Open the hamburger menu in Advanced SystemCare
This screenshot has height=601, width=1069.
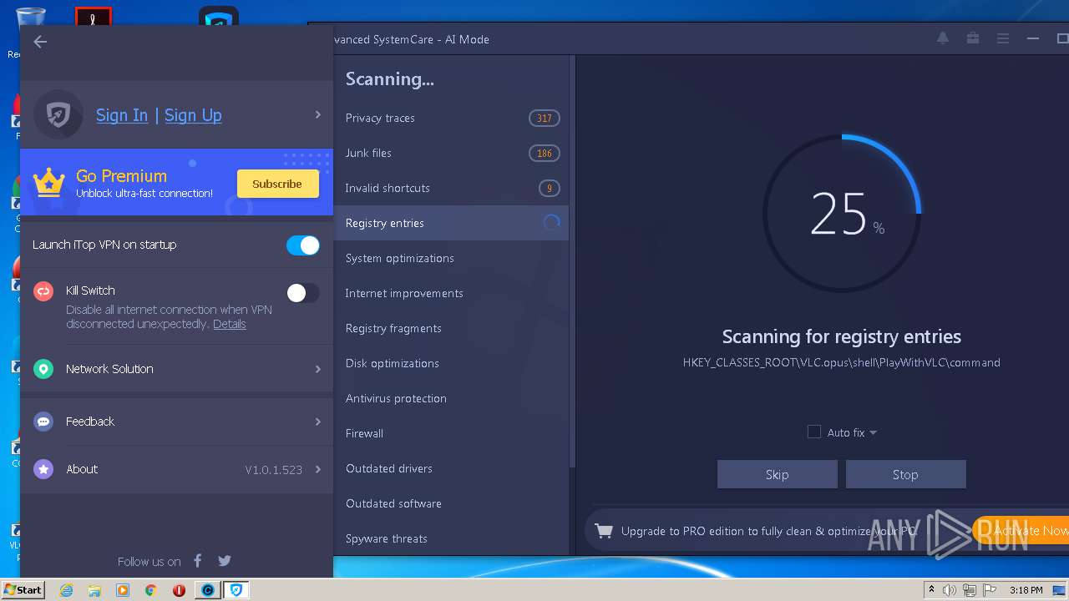click(1003, 38)
